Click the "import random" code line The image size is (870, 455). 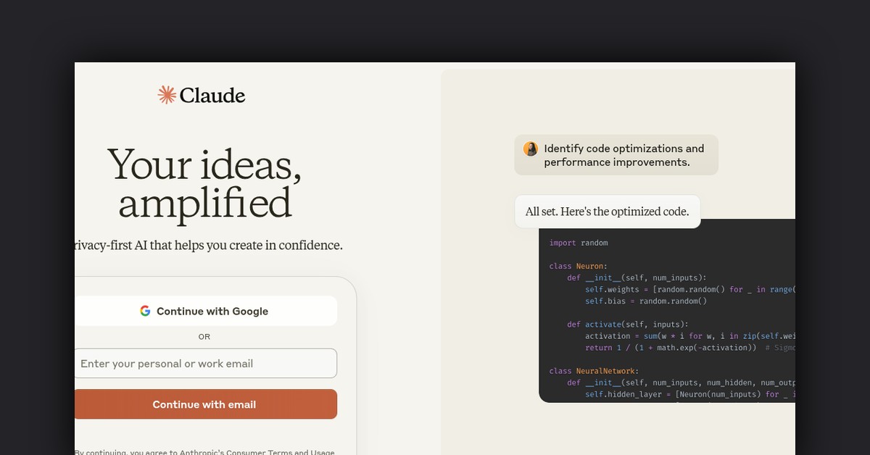[579, 243]
